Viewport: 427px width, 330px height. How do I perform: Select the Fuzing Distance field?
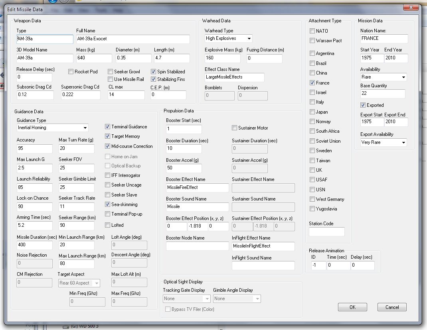[265, 58]
